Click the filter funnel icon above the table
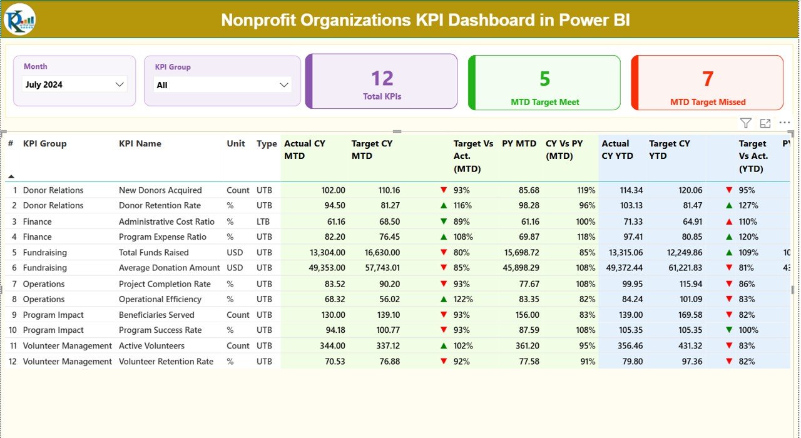This screenshot has height=438, width=801. point(745,123)
